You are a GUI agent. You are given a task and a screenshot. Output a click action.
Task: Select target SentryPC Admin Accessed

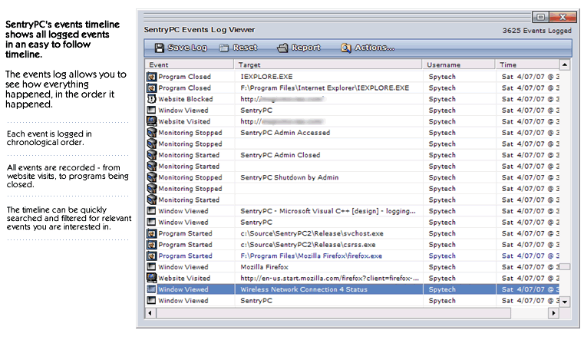click(285, 133)
